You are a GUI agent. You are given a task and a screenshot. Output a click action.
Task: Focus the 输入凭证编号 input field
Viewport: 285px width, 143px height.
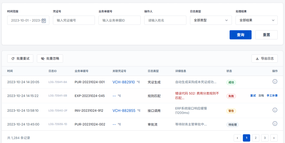[x=74, y=20]
